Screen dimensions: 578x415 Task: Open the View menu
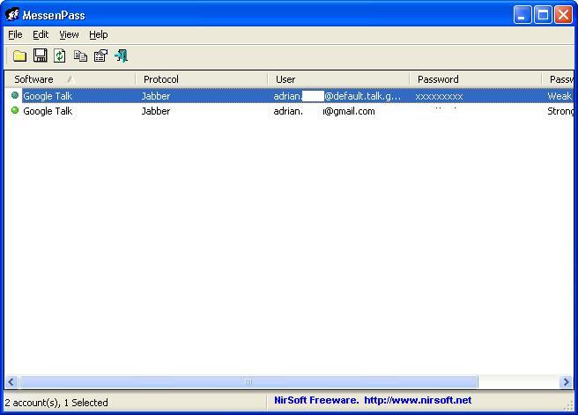[x=69, y=34]
